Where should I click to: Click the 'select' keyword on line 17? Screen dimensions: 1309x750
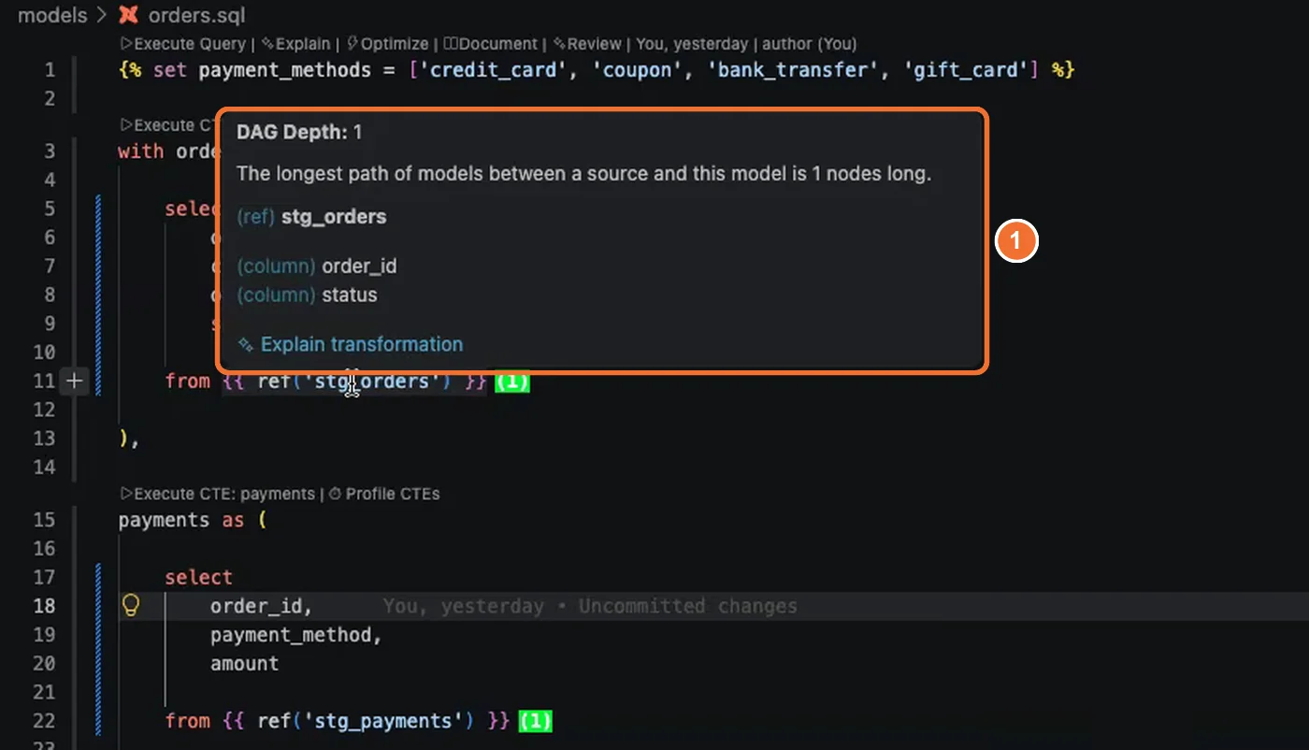coord(198,578)
